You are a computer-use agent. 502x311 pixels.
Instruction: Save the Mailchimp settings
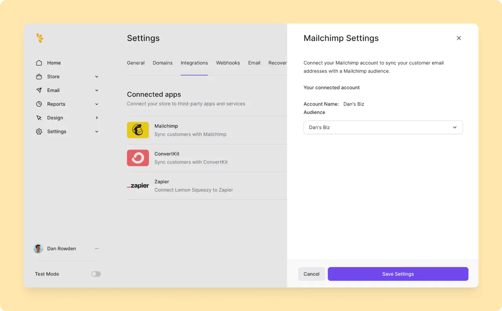[x=398, y=274]
